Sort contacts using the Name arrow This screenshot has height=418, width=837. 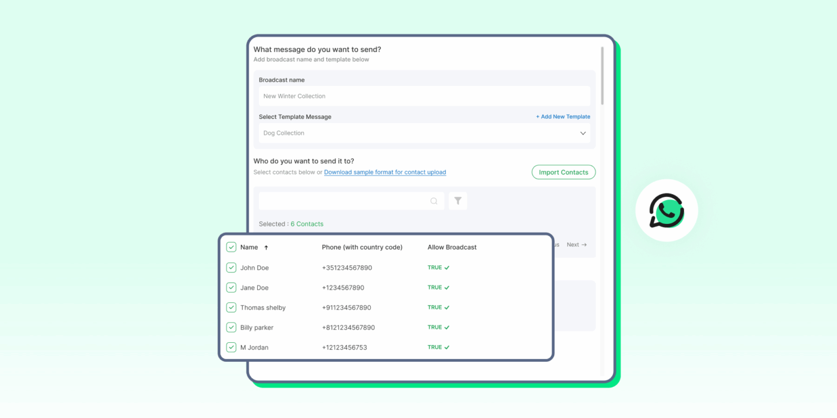[267, 247]
